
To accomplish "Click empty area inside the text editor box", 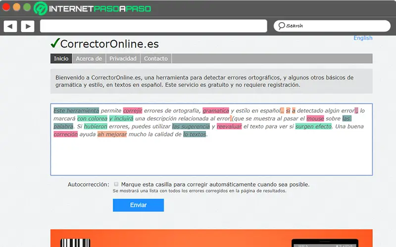I will (x=211, y=156).
